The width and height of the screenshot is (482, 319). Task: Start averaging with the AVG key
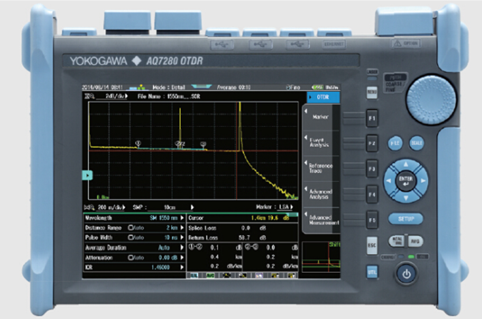point(415,241)
